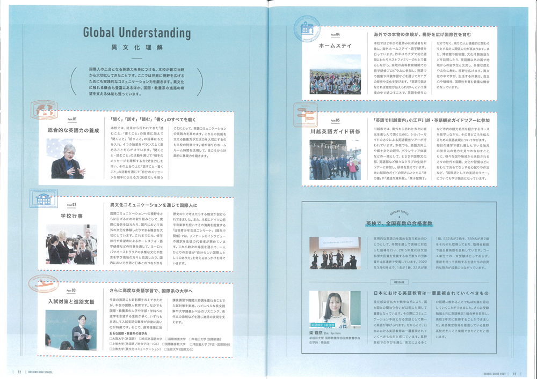Click the orange world map stamp at Point 01
Screen dimensions: 537x379
pyautogui.click(x=44, y=110)
